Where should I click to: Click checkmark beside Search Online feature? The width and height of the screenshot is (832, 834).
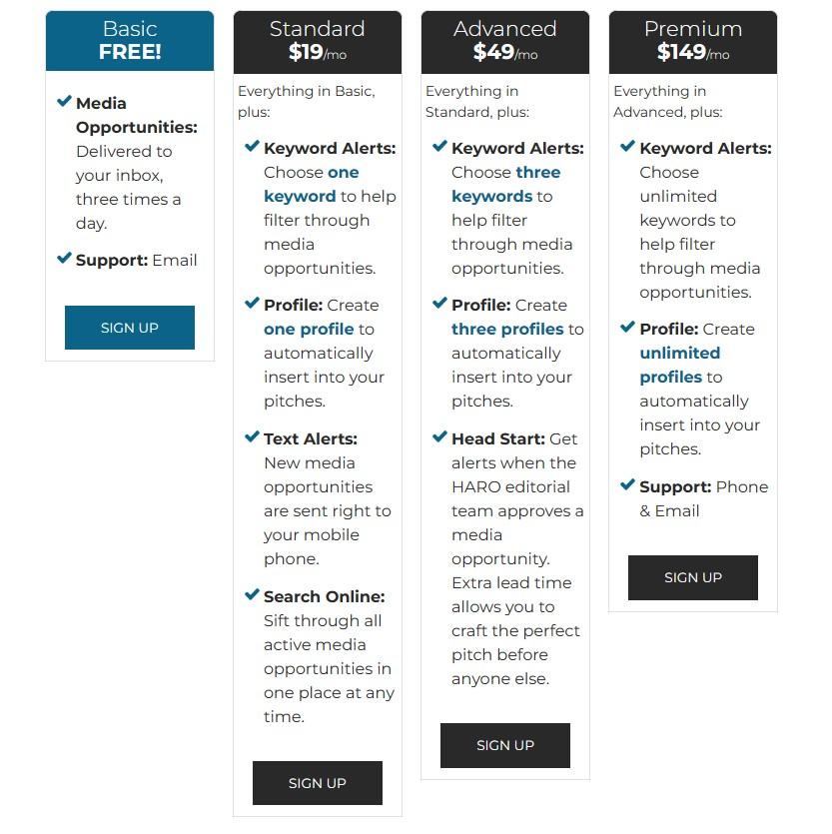click(x=253, y=595)
